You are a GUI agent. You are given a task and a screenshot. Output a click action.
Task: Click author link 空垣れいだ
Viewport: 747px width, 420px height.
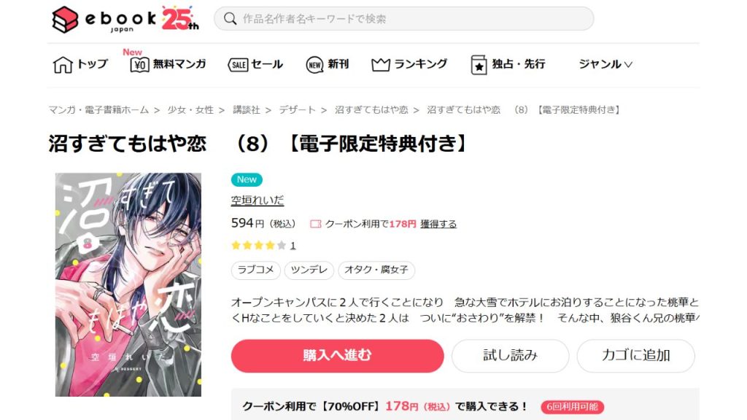258,201
